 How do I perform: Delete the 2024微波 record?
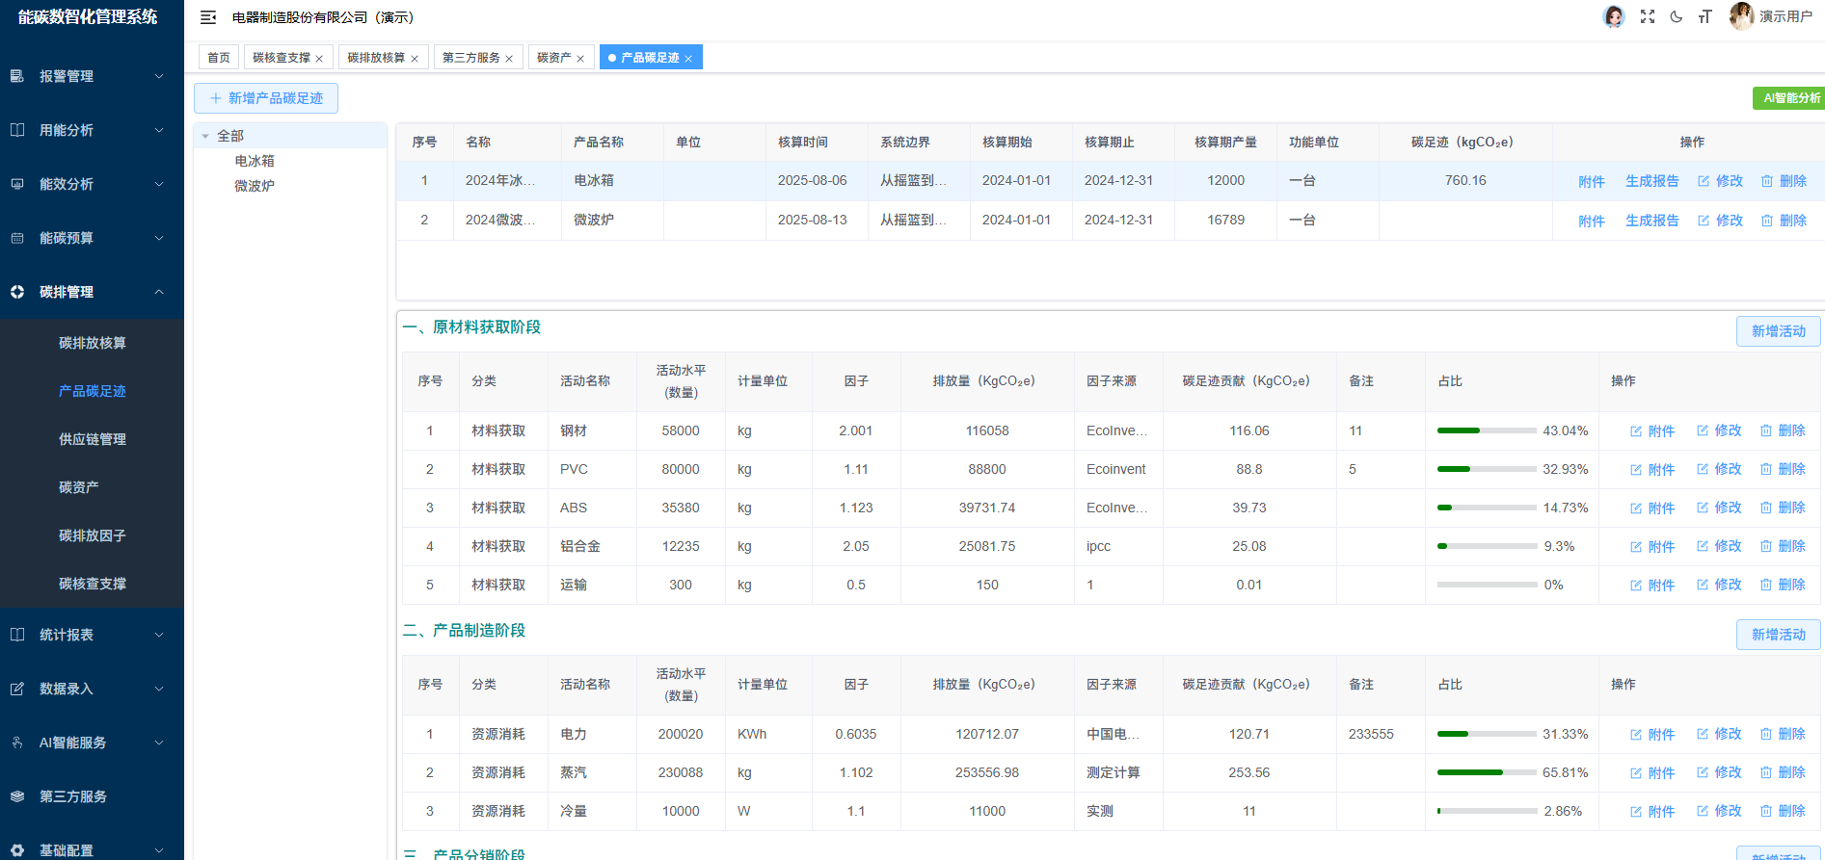[1784, 221]
